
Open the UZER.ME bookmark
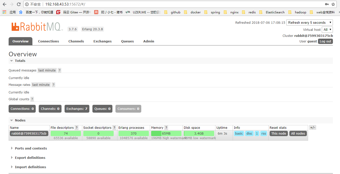143,12
